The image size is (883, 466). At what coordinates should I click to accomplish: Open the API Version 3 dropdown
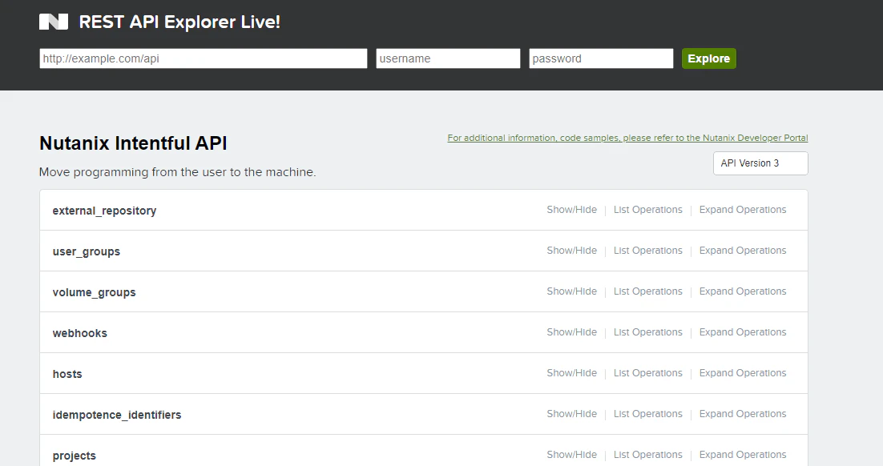pyautogui.click(x=760, y=163)
